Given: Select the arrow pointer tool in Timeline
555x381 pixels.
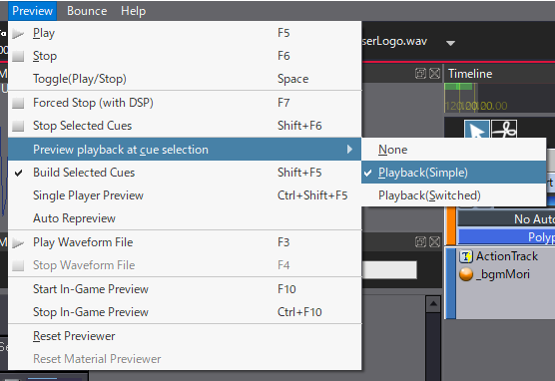Looking at the screenshot, I should click(477, 129).
